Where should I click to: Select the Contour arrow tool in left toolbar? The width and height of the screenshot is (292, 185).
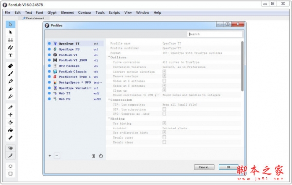coord(10,25)
